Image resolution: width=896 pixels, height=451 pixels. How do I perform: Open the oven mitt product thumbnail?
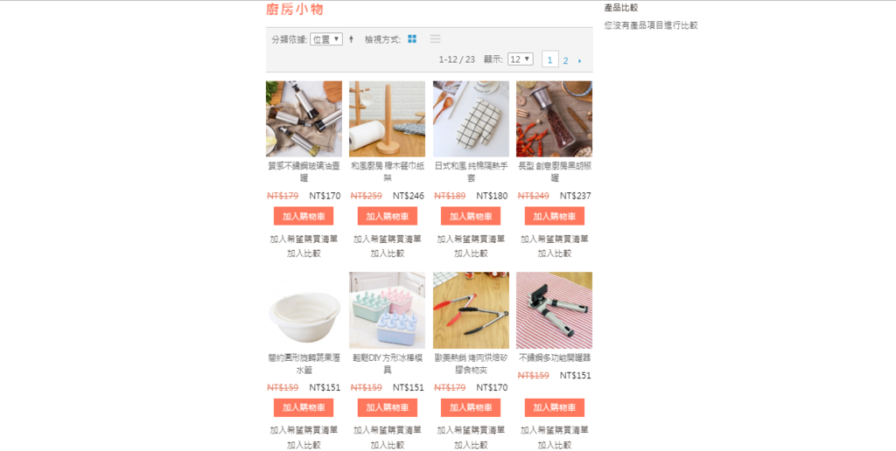coord(471,119)
